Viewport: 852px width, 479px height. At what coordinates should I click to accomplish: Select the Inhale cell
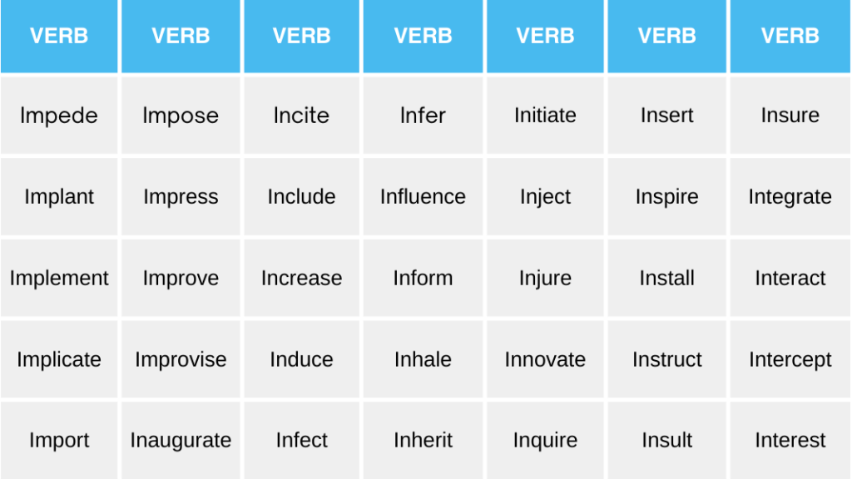(423, 360)
